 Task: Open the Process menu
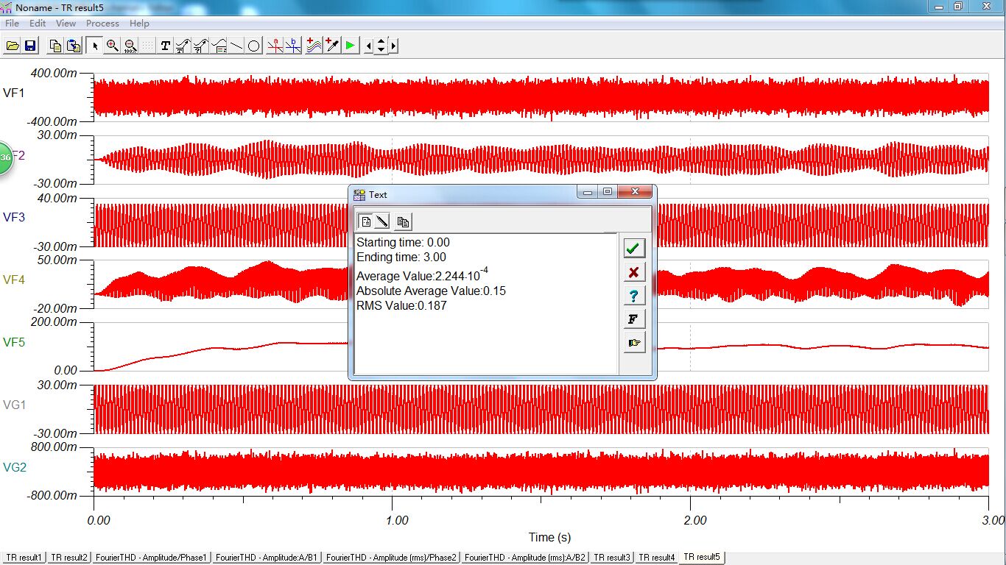point(102,24)
